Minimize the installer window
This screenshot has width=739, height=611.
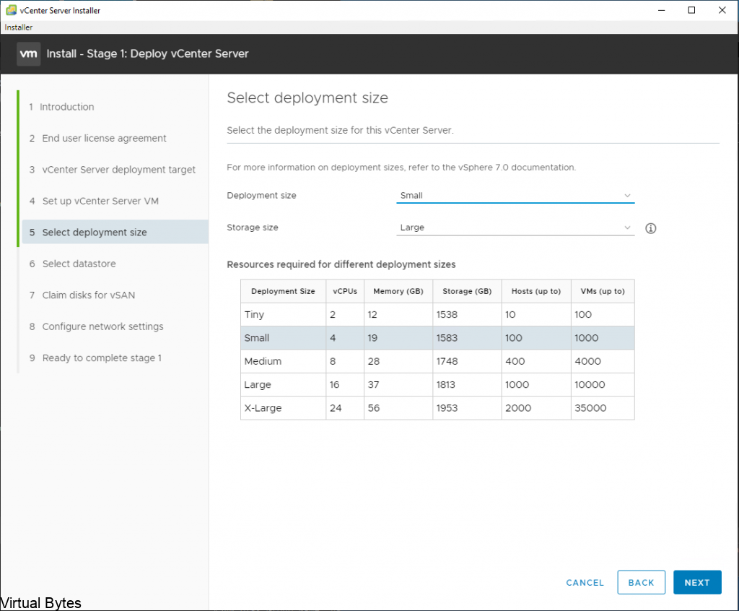pyautogui.click(x=661, y=10)
